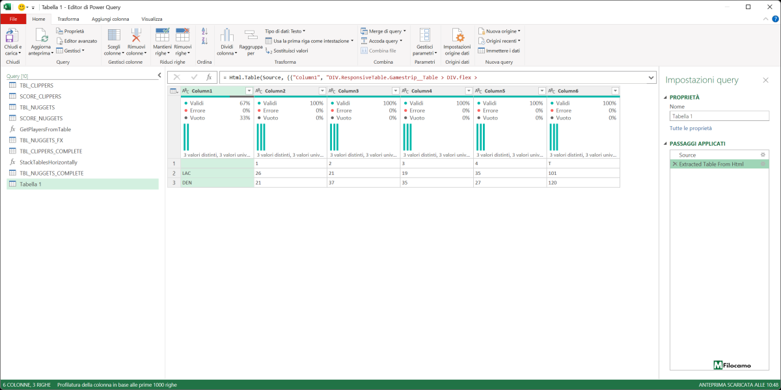
Task: Select the Extracted Table From Html step
Action: click(719, 164)
